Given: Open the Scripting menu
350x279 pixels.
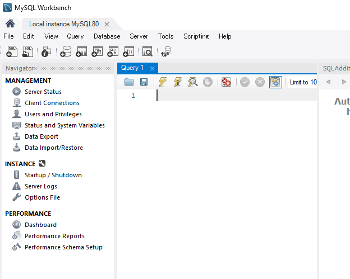Looking at the screenshot, I should 196,36.
